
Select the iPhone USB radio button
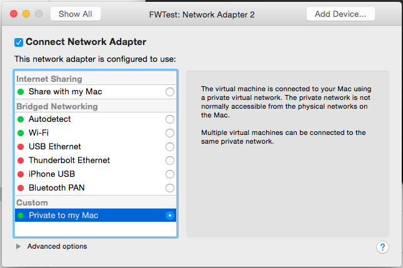click(x=169, y=174)
